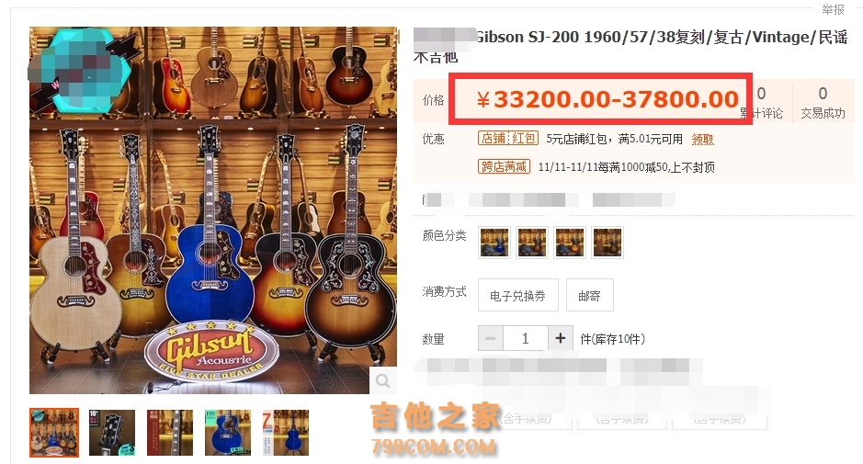The image size is (863, 464).
Task: Increase quantity with the plus button
Action: 561,338
